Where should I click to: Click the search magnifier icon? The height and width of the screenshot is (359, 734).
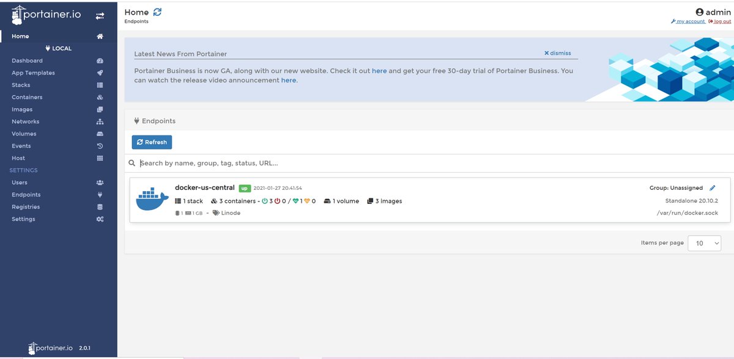tap(132, 163)
